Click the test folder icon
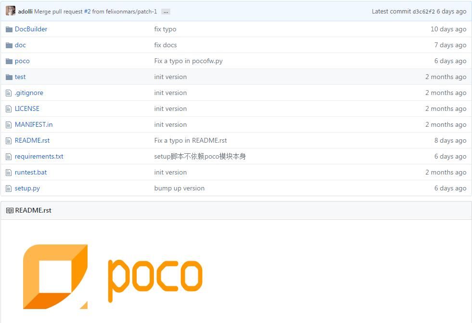The width and height of the screenshot is (472, 323). click(x=9, y=77)
